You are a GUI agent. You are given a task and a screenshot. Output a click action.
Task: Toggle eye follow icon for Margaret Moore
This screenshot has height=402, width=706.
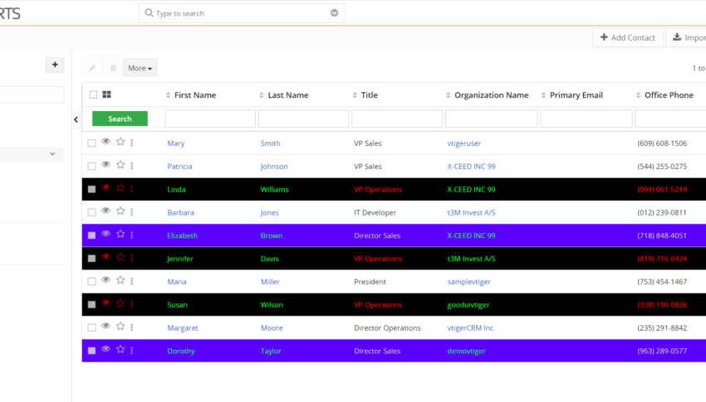point(105,326)
